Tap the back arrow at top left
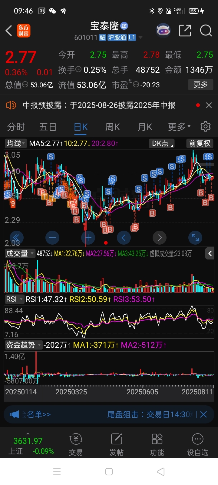Screen dimensions: 218x485 (x=9, y=31)
